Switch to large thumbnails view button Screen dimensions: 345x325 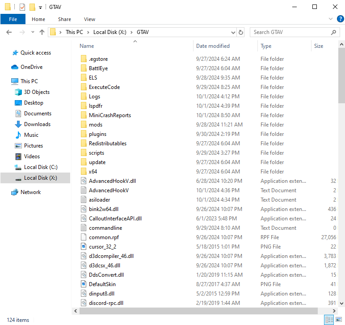click(339, 320)
